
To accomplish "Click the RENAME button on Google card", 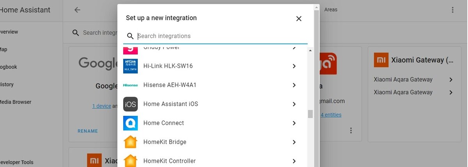I will (88, 131).
